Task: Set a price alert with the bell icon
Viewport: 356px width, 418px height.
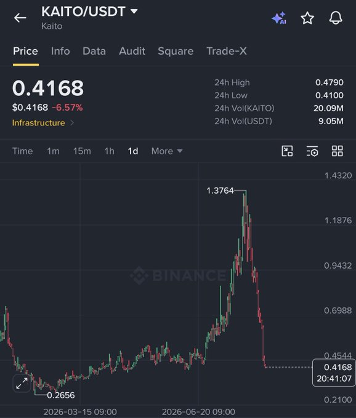Action: click(x=336, y=18)
